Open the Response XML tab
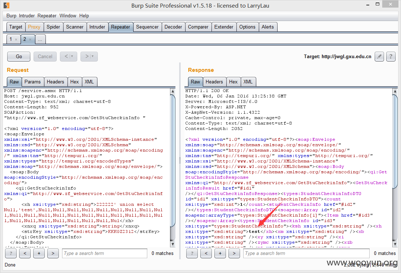Viewport: 401px width, 273px height. [x=248, y=82]
